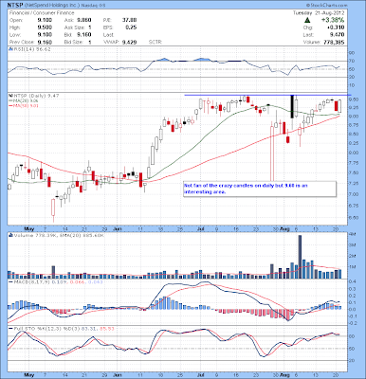Click the small icon beside the Volume legend
Screen dimensions: 366x379
(x=10, y=235)
